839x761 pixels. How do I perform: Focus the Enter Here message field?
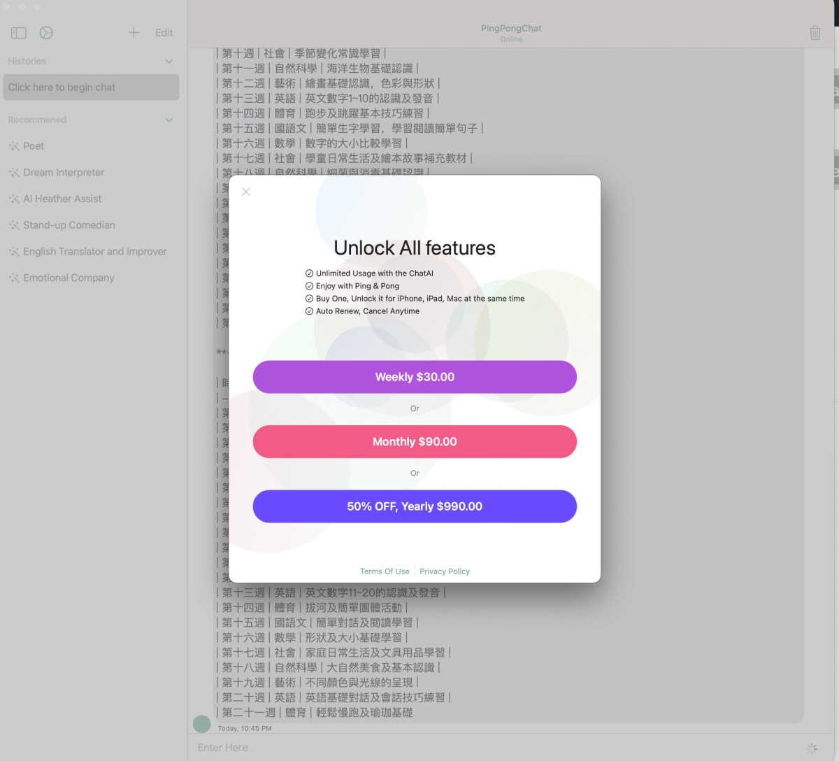[x=489, y=748]
